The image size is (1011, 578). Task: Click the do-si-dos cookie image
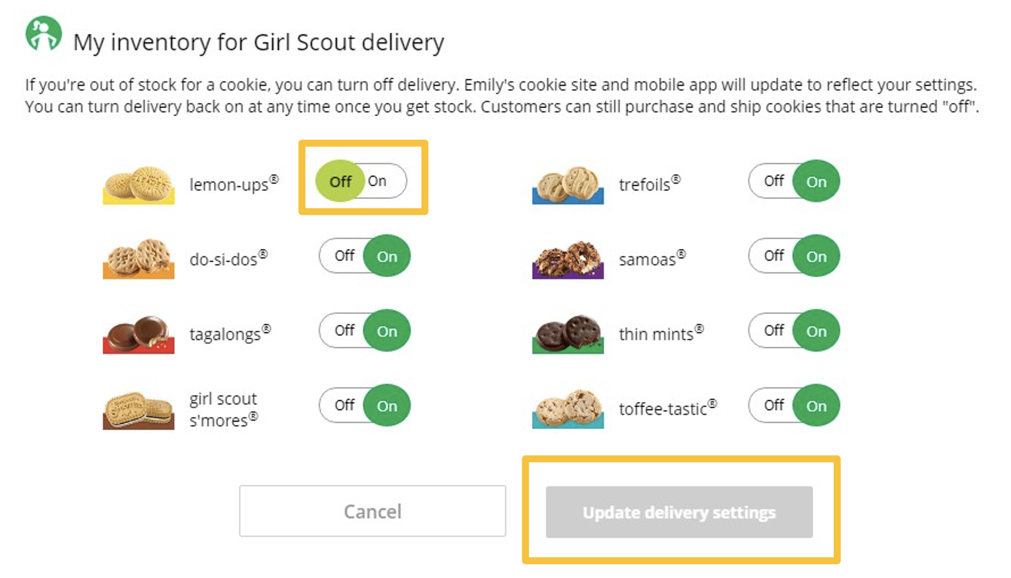(138, 257)
